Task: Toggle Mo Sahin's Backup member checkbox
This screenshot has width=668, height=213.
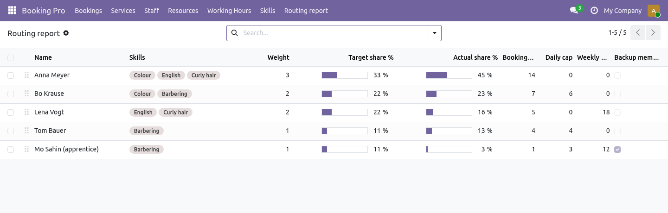Action: click(617, 150)
